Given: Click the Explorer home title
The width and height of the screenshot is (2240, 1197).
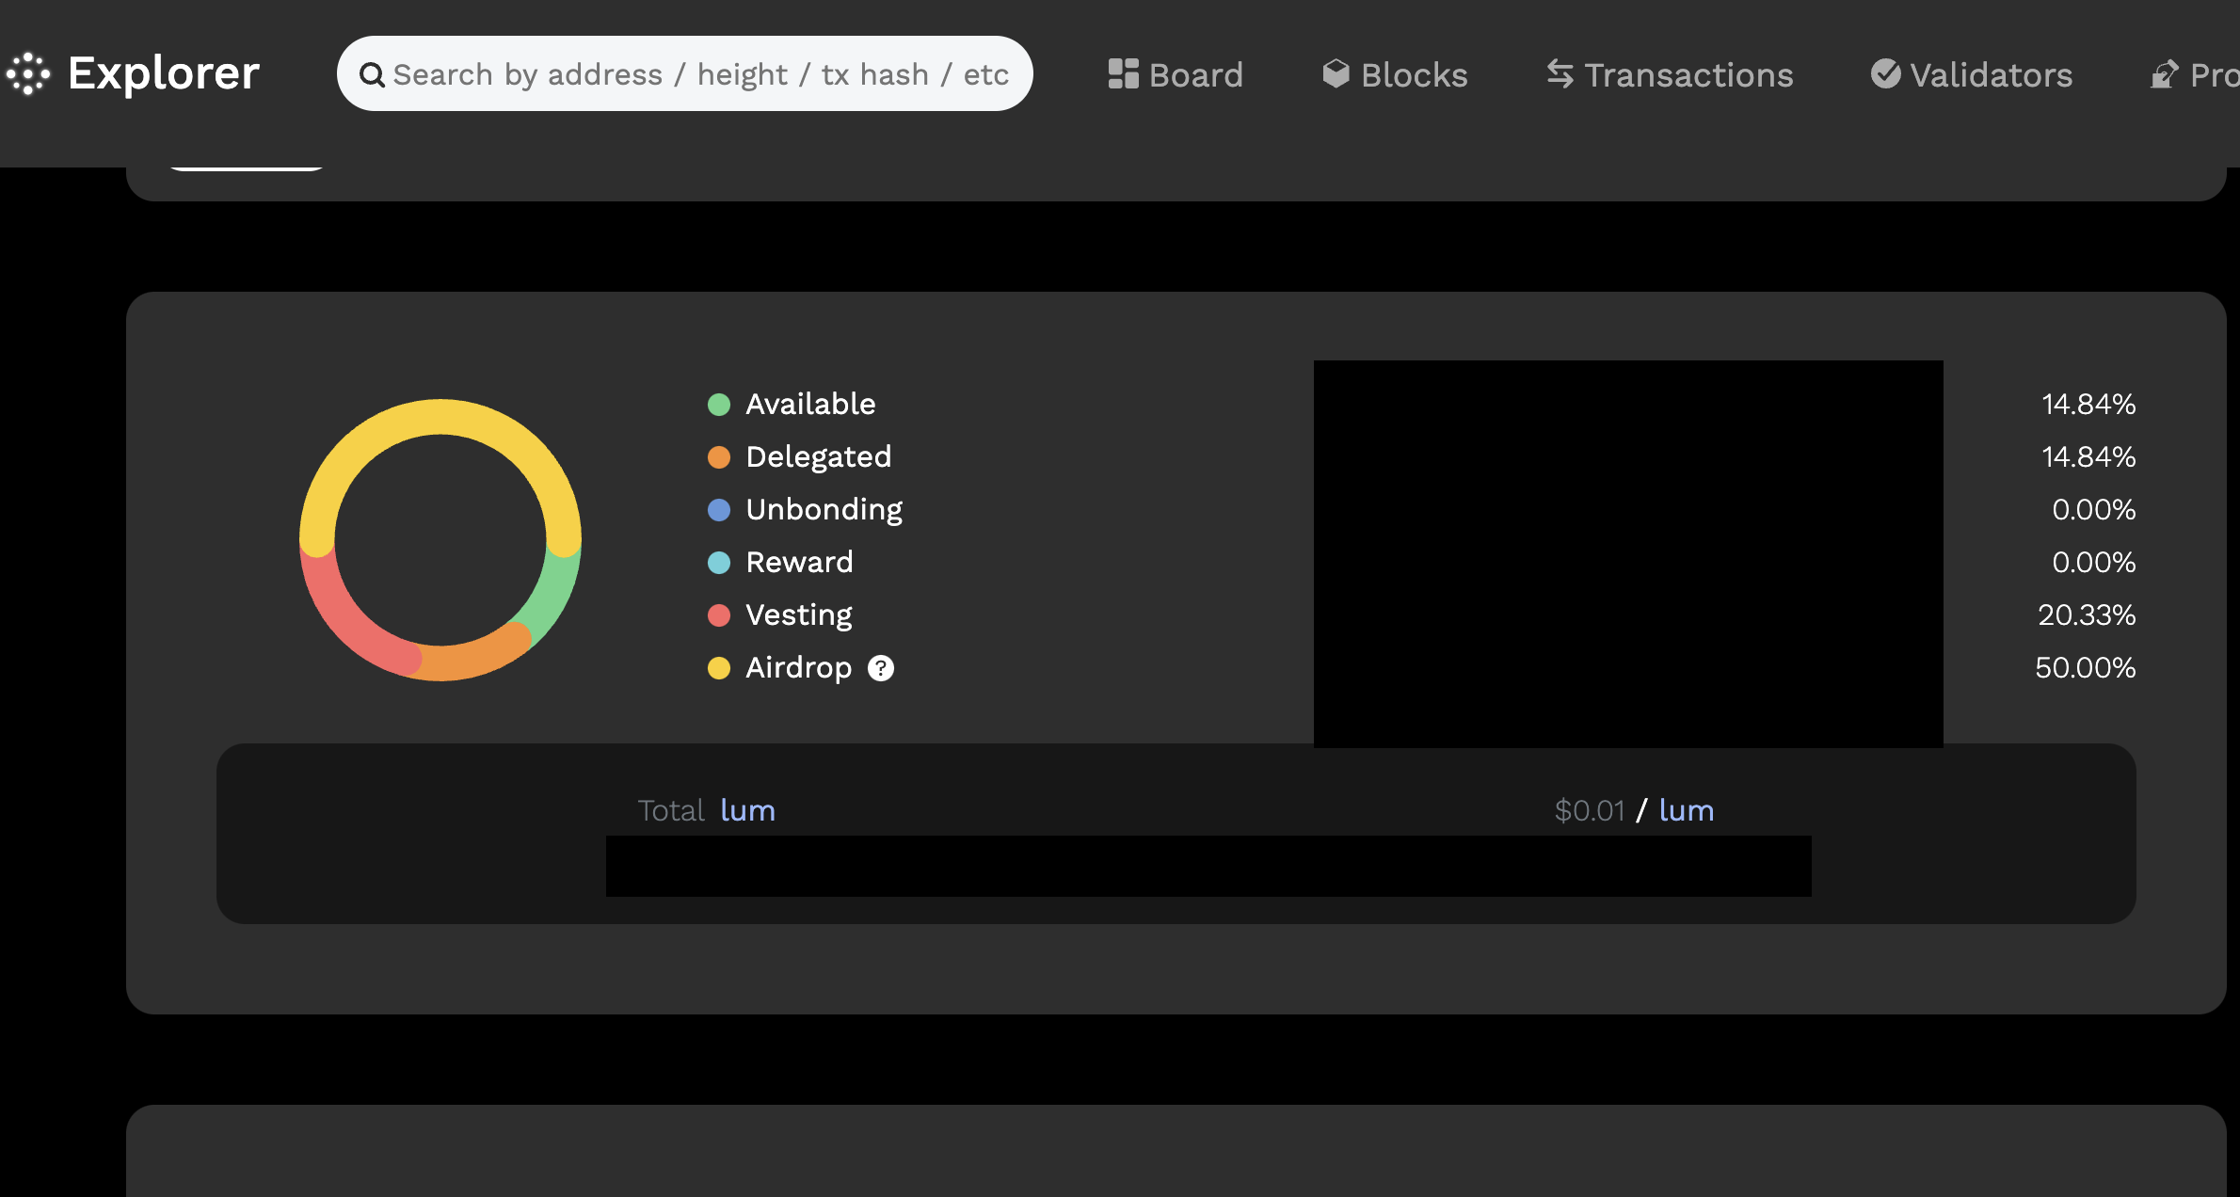Looking at the screenshot, I should coord(164,73).
